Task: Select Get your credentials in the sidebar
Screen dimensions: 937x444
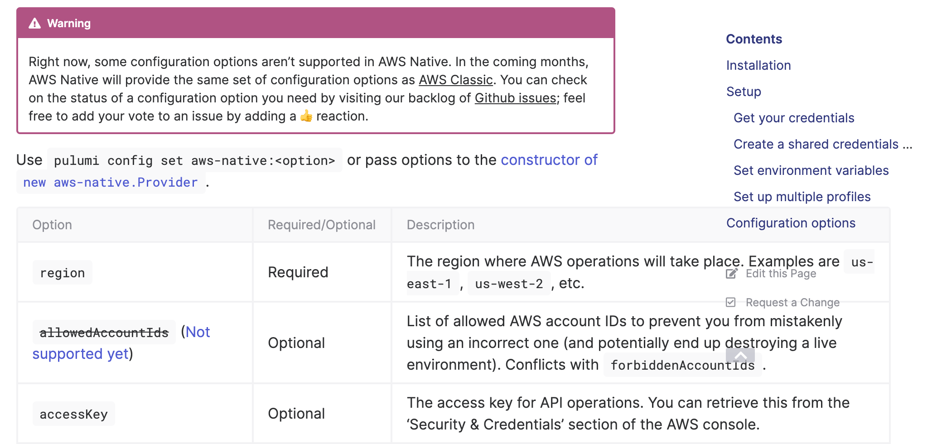Action: [x=794, y=117]
